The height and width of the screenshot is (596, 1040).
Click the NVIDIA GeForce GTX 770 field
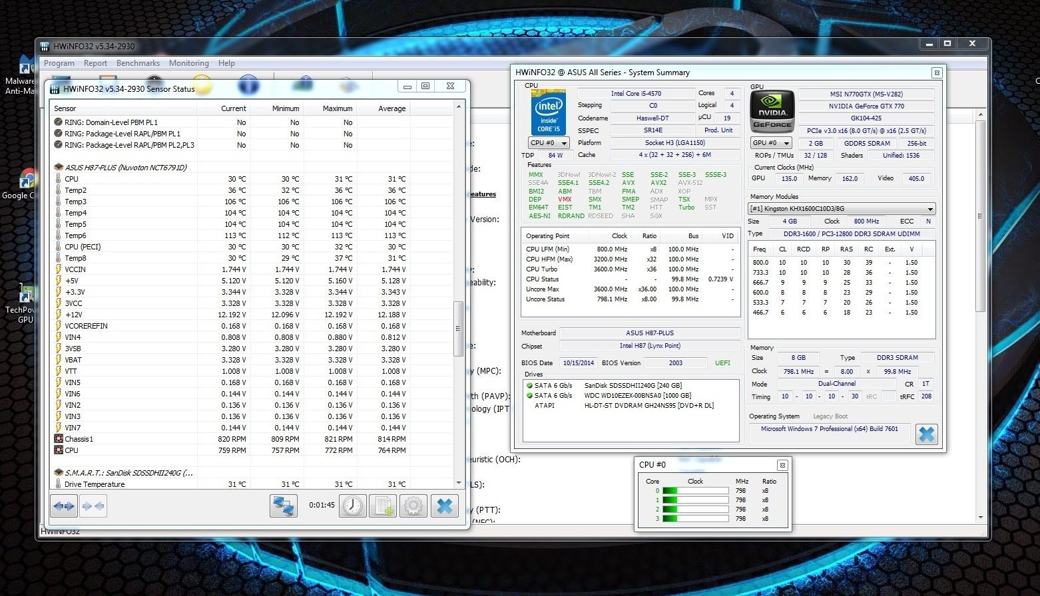(866, 106)
